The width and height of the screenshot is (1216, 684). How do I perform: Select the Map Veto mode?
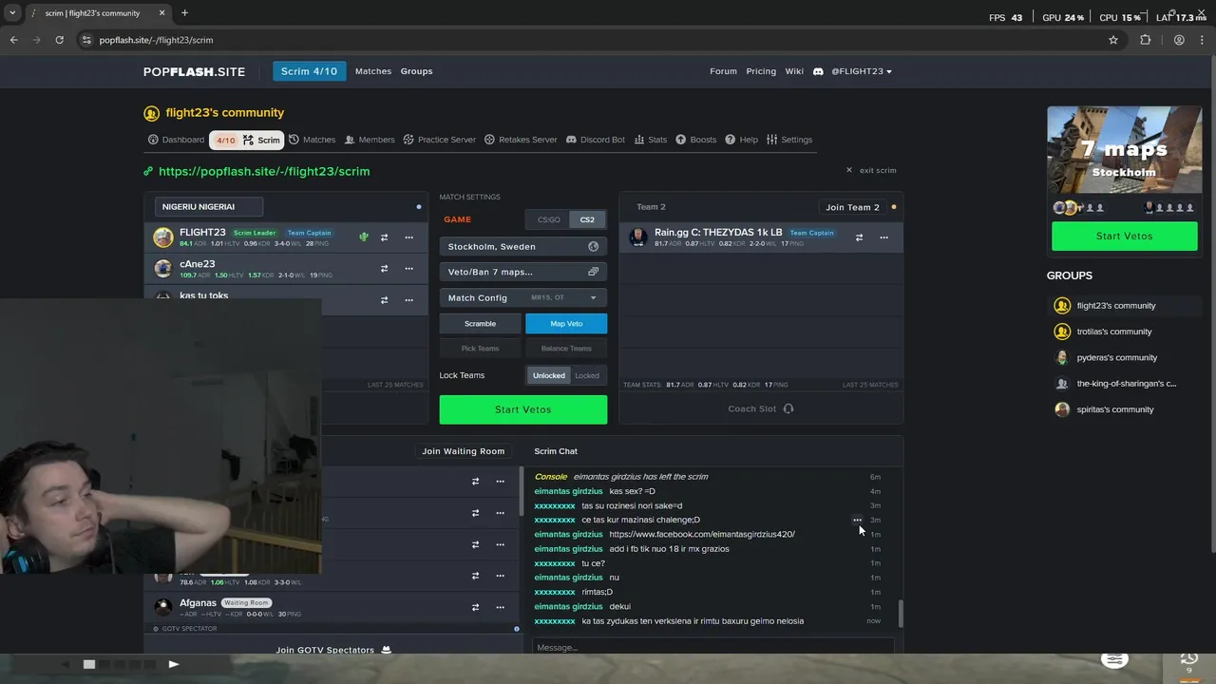[566, 324]
